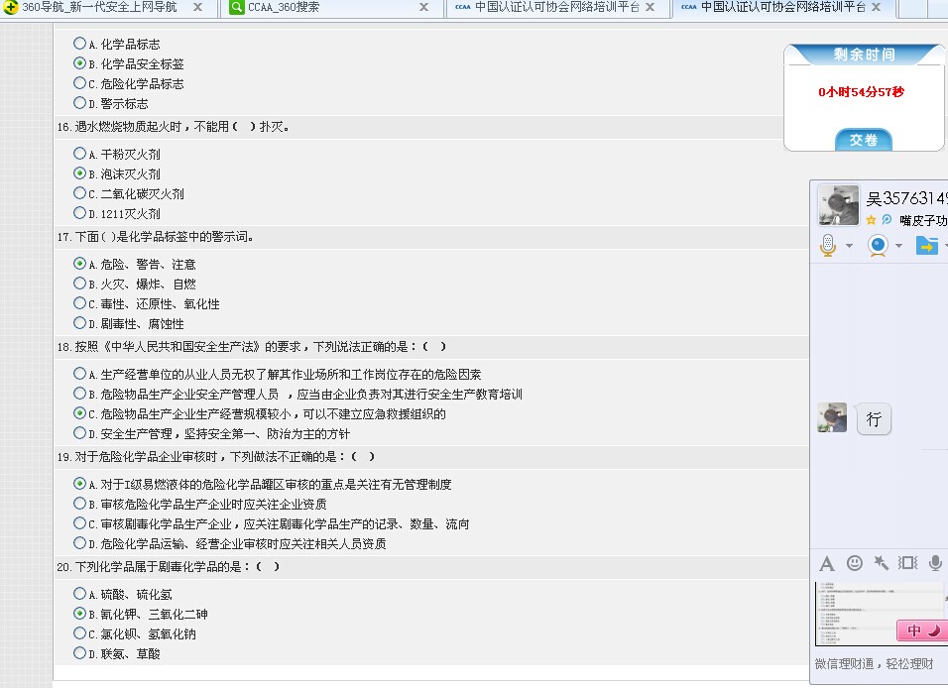
Task: Select Q17 option A 危险、警告、注意
Action: pyautogui.click(x=79, y=263)
